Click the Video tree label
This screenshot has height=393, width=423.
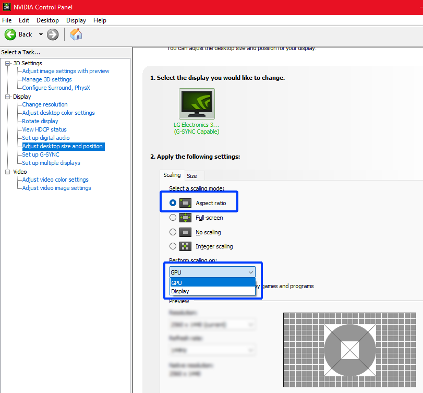coord(20,172)
